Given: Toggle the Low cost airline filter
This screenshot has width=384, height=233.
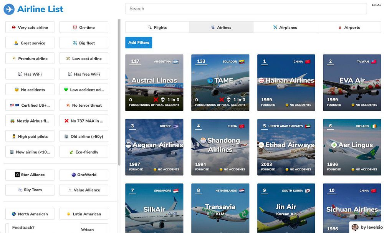Looking at the screenshot, I should [84, 58].
